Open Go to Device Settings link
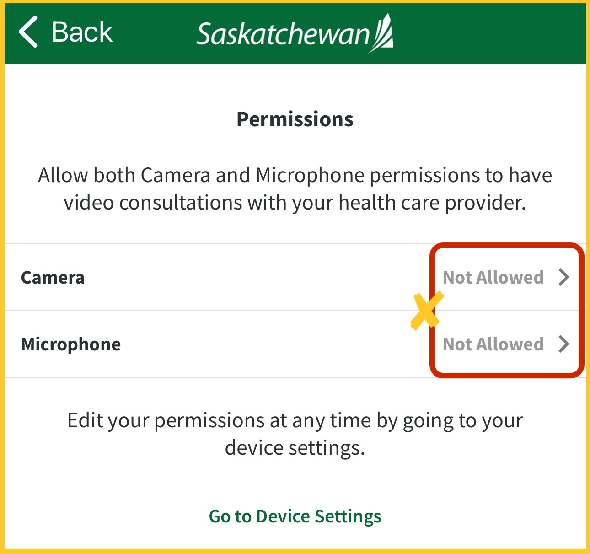 [295, 516]
